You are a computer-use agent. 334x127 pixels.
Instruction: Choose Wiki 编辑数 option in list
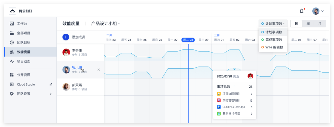click(x=273, y=47)
